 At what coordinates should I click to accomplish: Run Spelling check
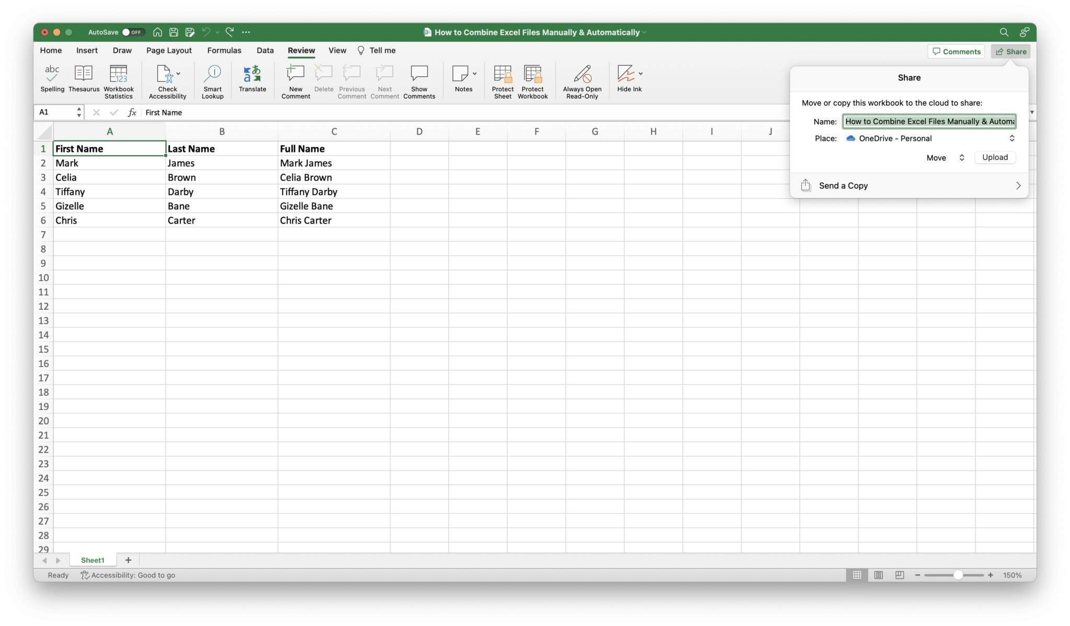[52, 79]
